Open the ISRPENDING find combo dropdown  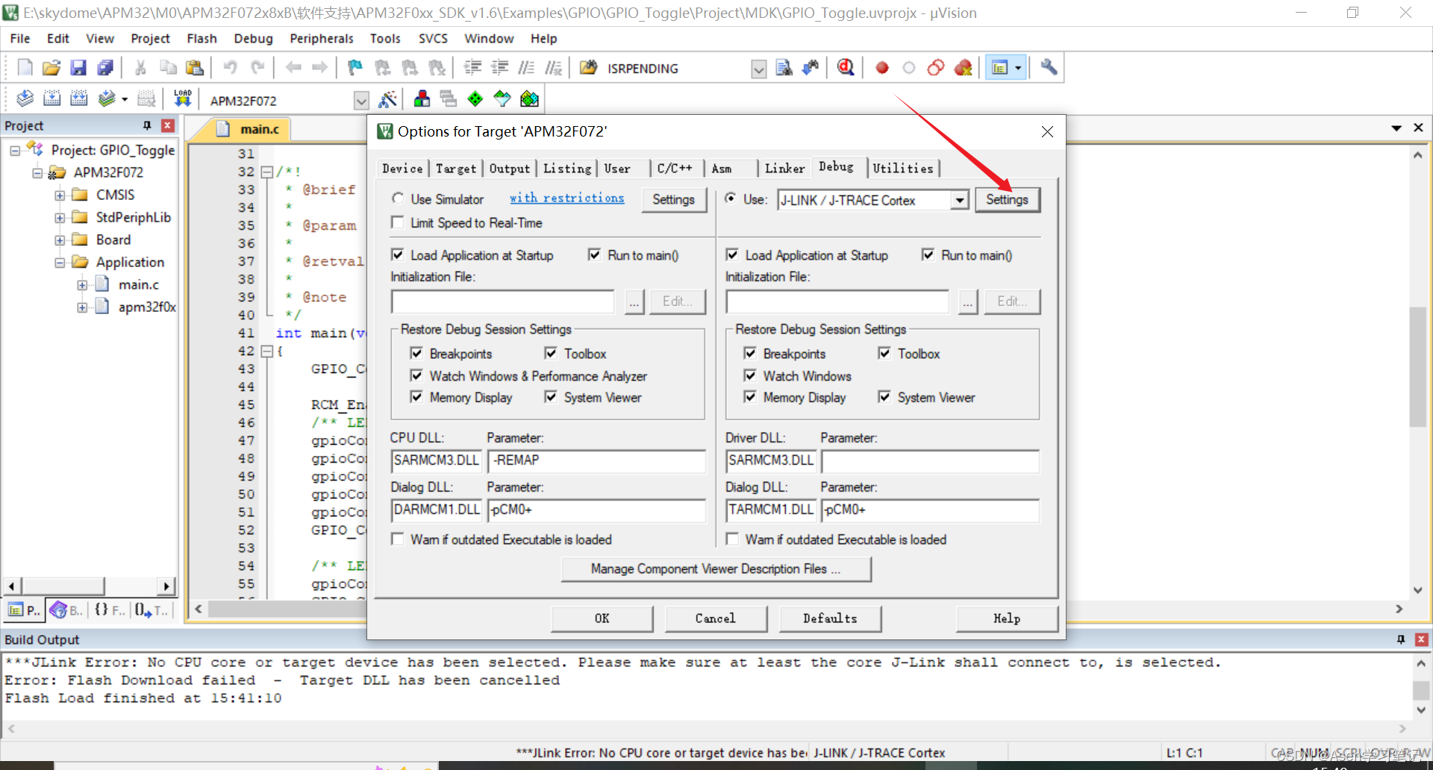pos(758,69)
